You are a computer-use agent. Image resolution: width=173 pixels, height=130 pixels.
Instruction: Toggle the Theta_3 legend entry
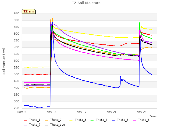pyautogui.click(x=78, y=120)
